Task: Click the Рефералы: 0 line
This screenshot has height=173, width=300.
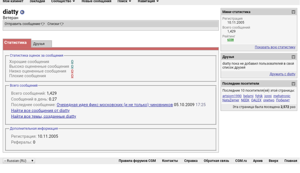Action: (x=23, y=142)
